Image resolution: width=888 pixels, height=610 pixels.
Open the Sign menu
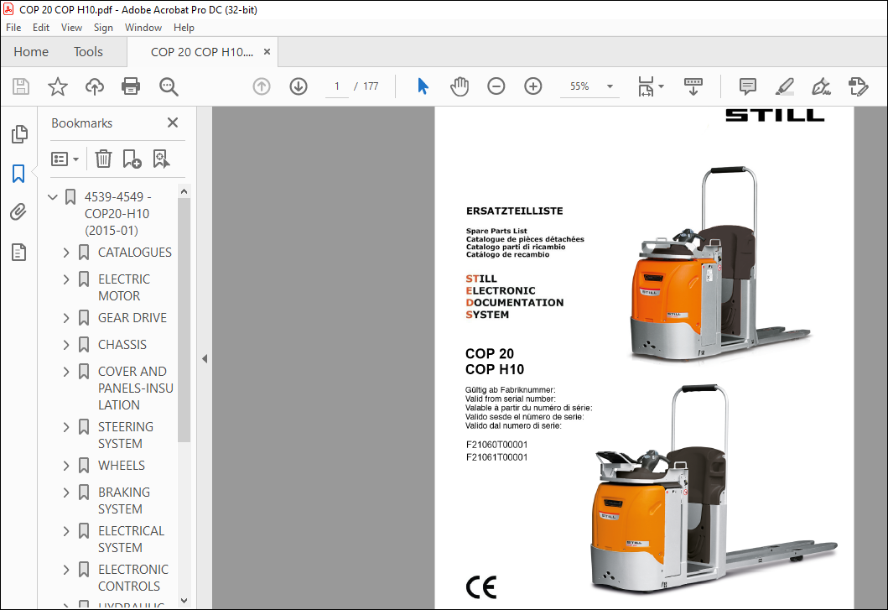103,27
